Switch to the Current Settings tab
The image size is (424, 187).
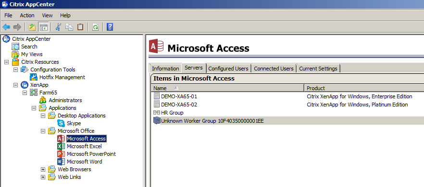point(318,69)
